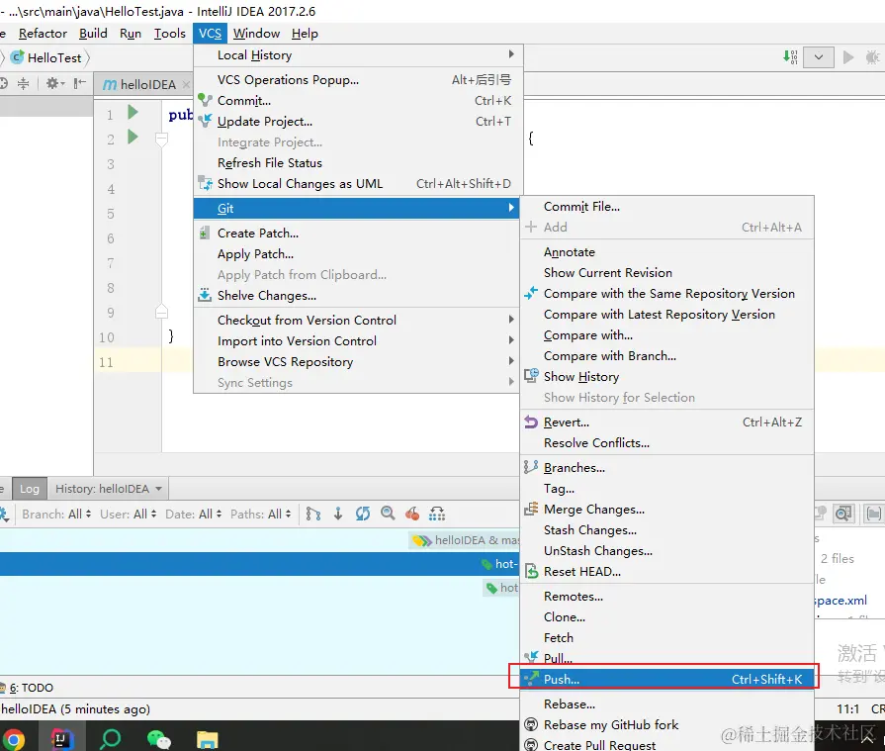Screen dimensions: 885x751
Task: Click the run gutter arrow on line 1
Action: pyautogui.click(x=133, y=113)
